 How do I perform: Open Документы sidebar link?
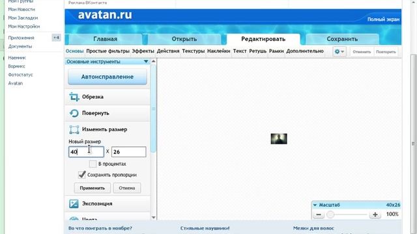(x=20, y=46)
